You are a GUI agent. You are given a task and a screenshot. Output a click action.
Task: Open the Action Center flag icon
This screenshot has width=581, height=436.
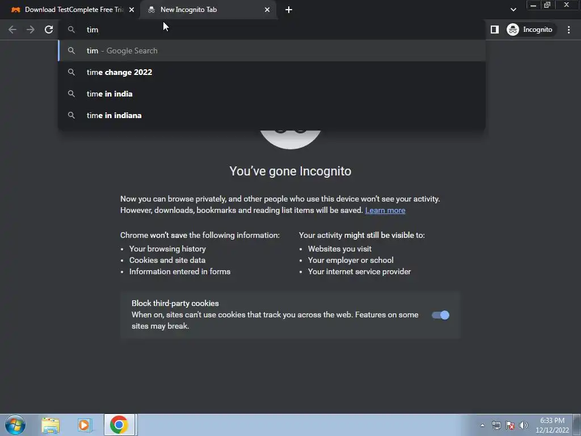(x=510, y=426)
